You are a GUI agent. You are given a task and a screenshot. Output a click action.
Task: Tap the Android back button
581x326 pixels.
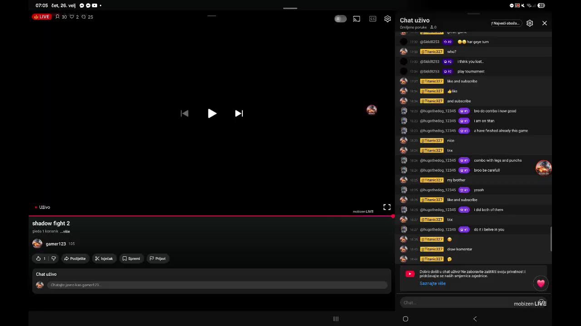[x=475, y=319]
